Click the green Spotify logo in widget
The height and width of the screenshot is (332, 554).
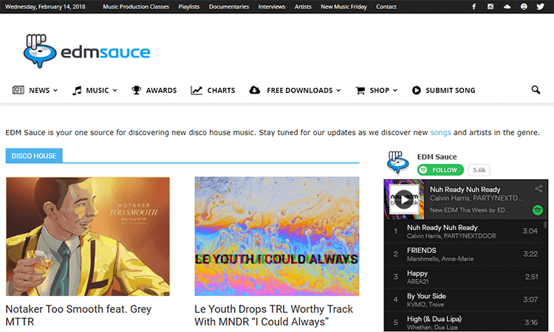pos(538,210)
